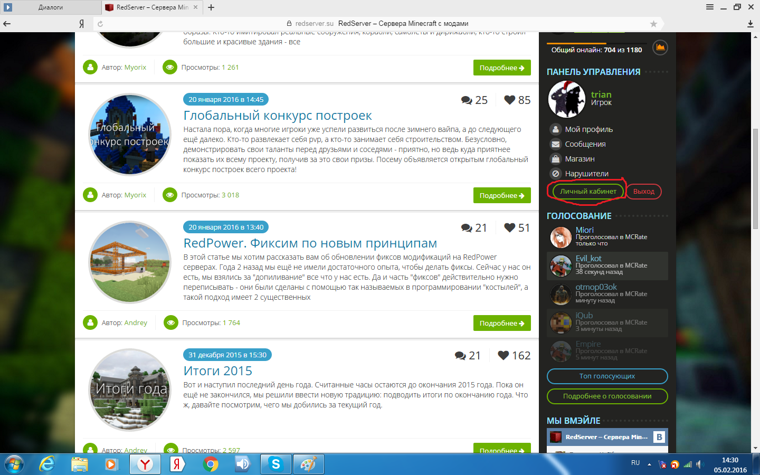
Task: Open the volume control in the system tray
Action: pos(700,464)
